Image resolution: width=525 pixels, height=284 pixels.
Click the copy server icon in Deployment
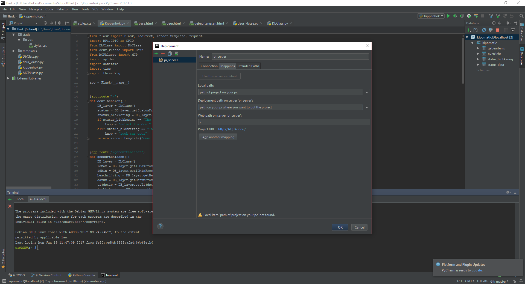(x=170, y=54)
